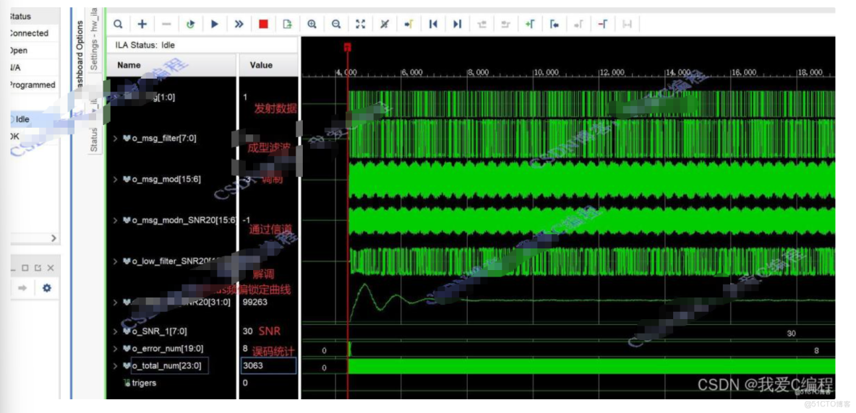This screenshot has width=856, height=413.
Task: Click the Add probe plus icon
Action: click(x=142, y=24)
